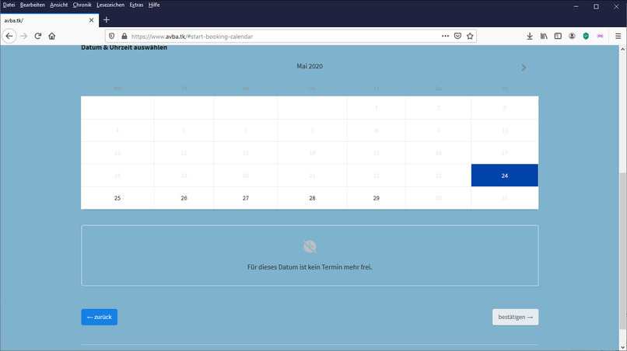Click the green shield extension icon
This screenshot has height=351, width=627.
coord(586,36)
